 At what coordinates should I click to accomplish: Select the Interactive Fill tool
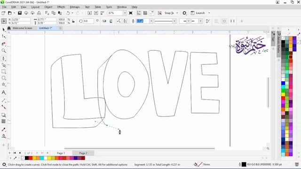coord(3,136)
